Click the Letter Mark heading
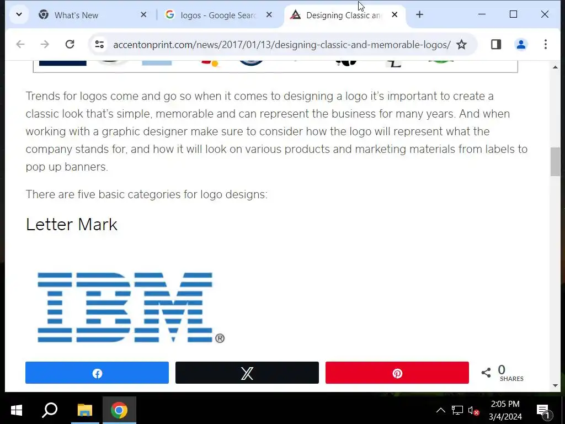The height and width of the screenshot is (424, 565). tap(72, 225)
